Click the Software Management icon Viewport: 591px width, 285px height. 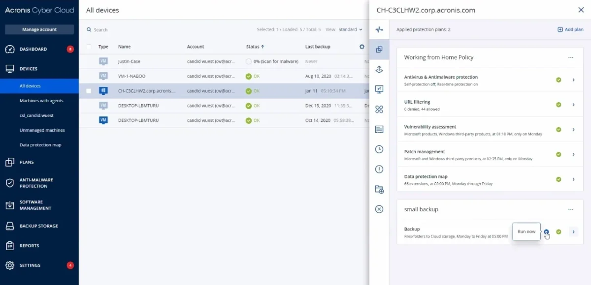(10, 205)
